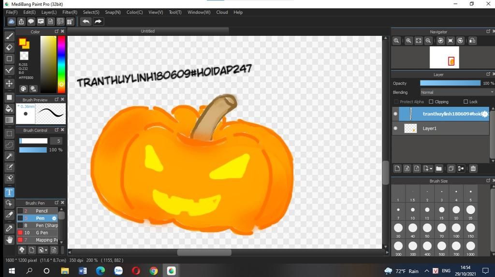Screen dimensions: 495x277
Task: Activate the Text tool
Action: (x=10, y=192)
